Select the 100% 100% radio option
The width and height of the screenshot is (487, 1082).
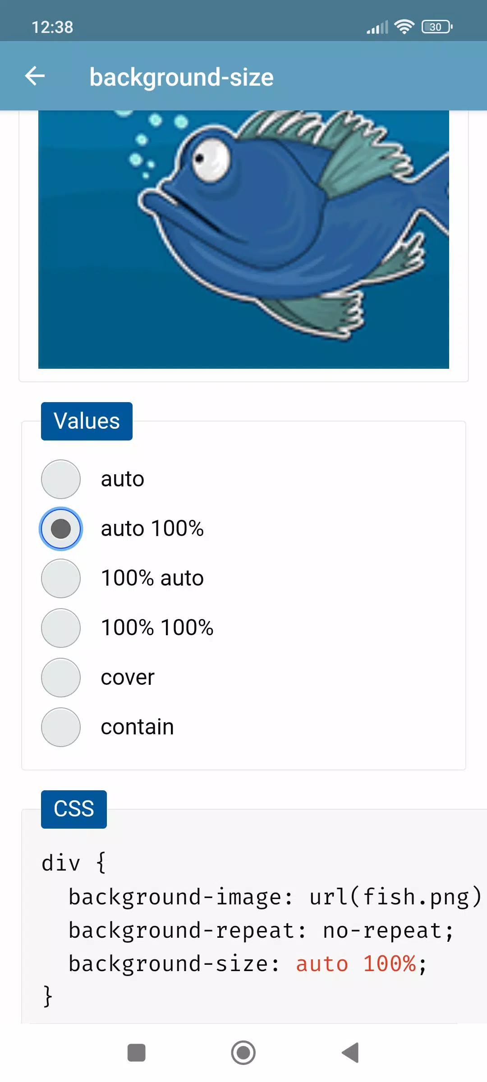61,628
